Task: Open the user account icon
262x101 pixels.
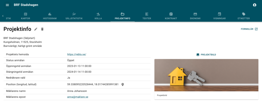Action: click(x=255, y=5)
